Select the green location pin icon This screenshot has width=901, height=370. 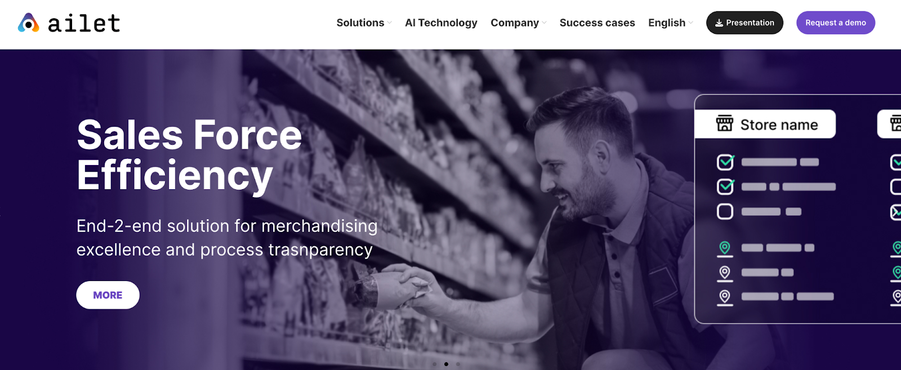[x=725, y=248]
